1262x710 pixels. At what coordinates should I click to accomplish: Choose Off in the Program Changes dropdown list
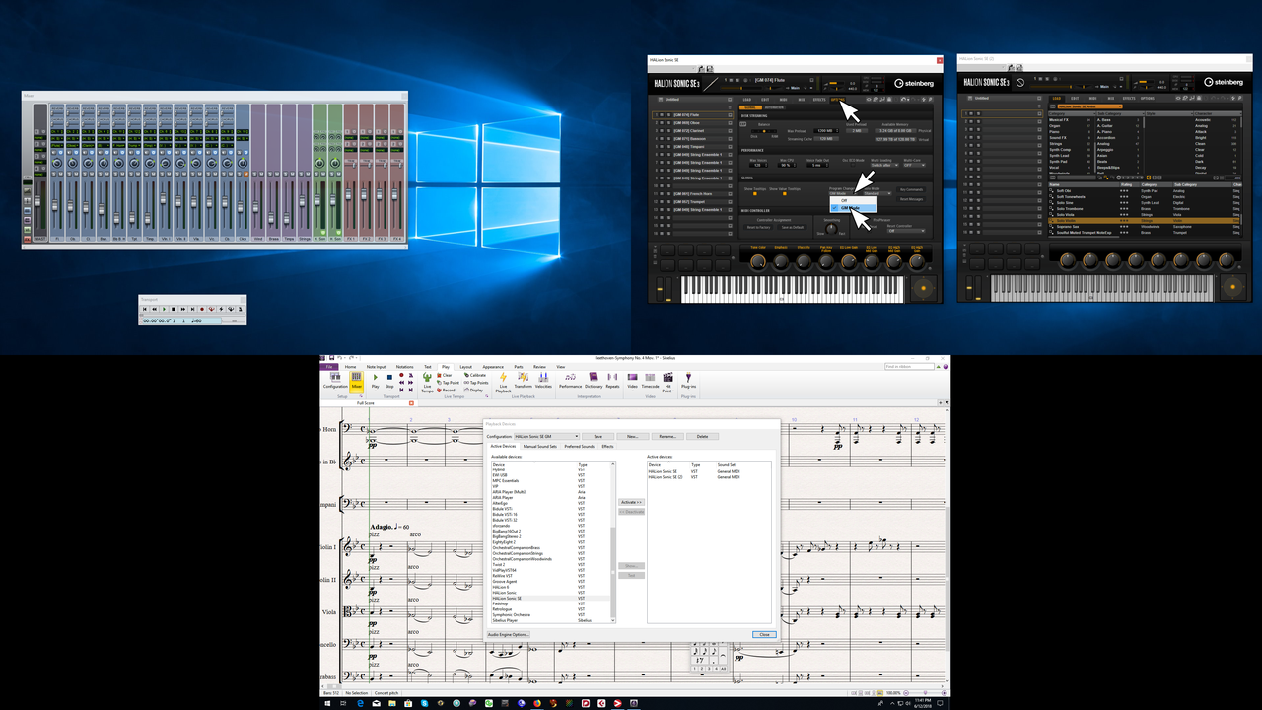point(853,200)
